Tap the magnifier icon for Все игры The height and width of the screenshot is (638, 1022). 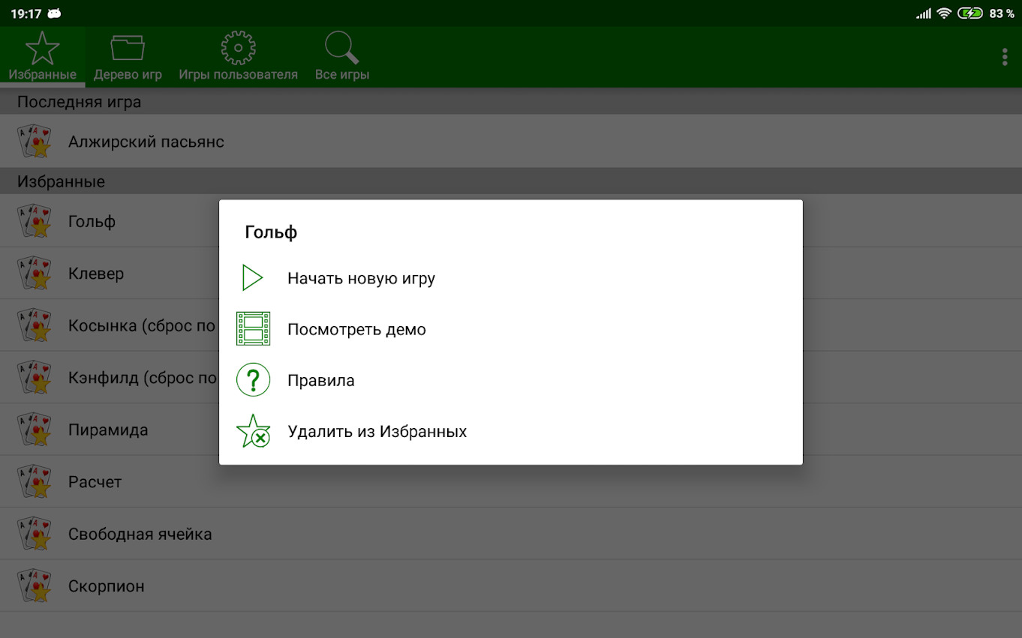point(342,48)
